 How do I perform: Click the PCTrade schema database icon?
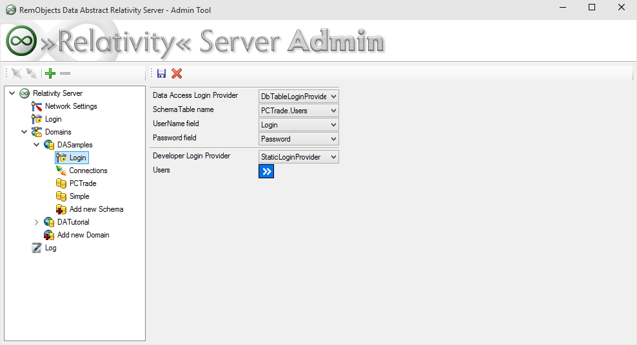(61, 183)
